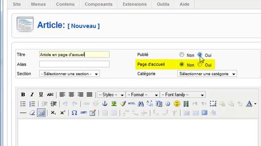Apply underline formatting
The height and width of the screenshot is (146, 261).
coord(41,94)
